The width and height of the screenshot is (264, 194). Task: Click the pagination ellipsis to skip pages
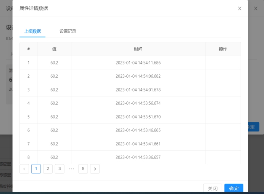coord(71,169)
